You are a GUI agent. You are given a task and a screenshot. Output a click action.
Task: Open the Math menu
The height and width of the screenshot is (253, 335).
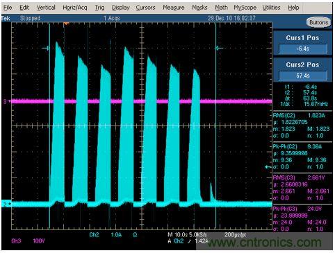click(x=221, y=8)
